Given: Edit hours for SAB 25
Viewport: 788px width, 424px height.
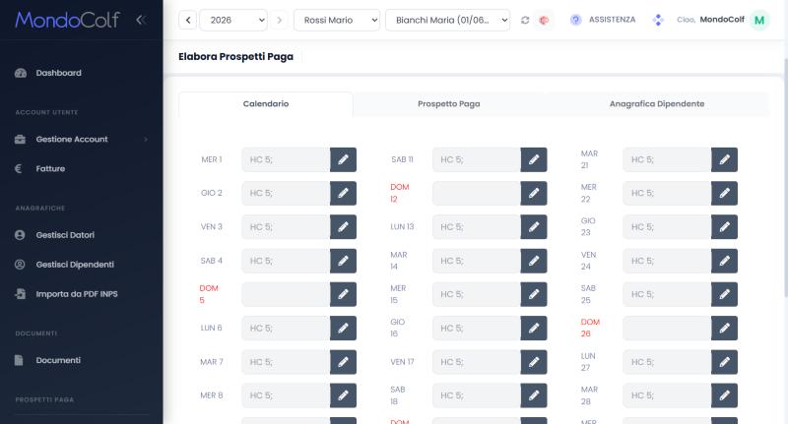Looking at the screenshot, I should [724, 294].
